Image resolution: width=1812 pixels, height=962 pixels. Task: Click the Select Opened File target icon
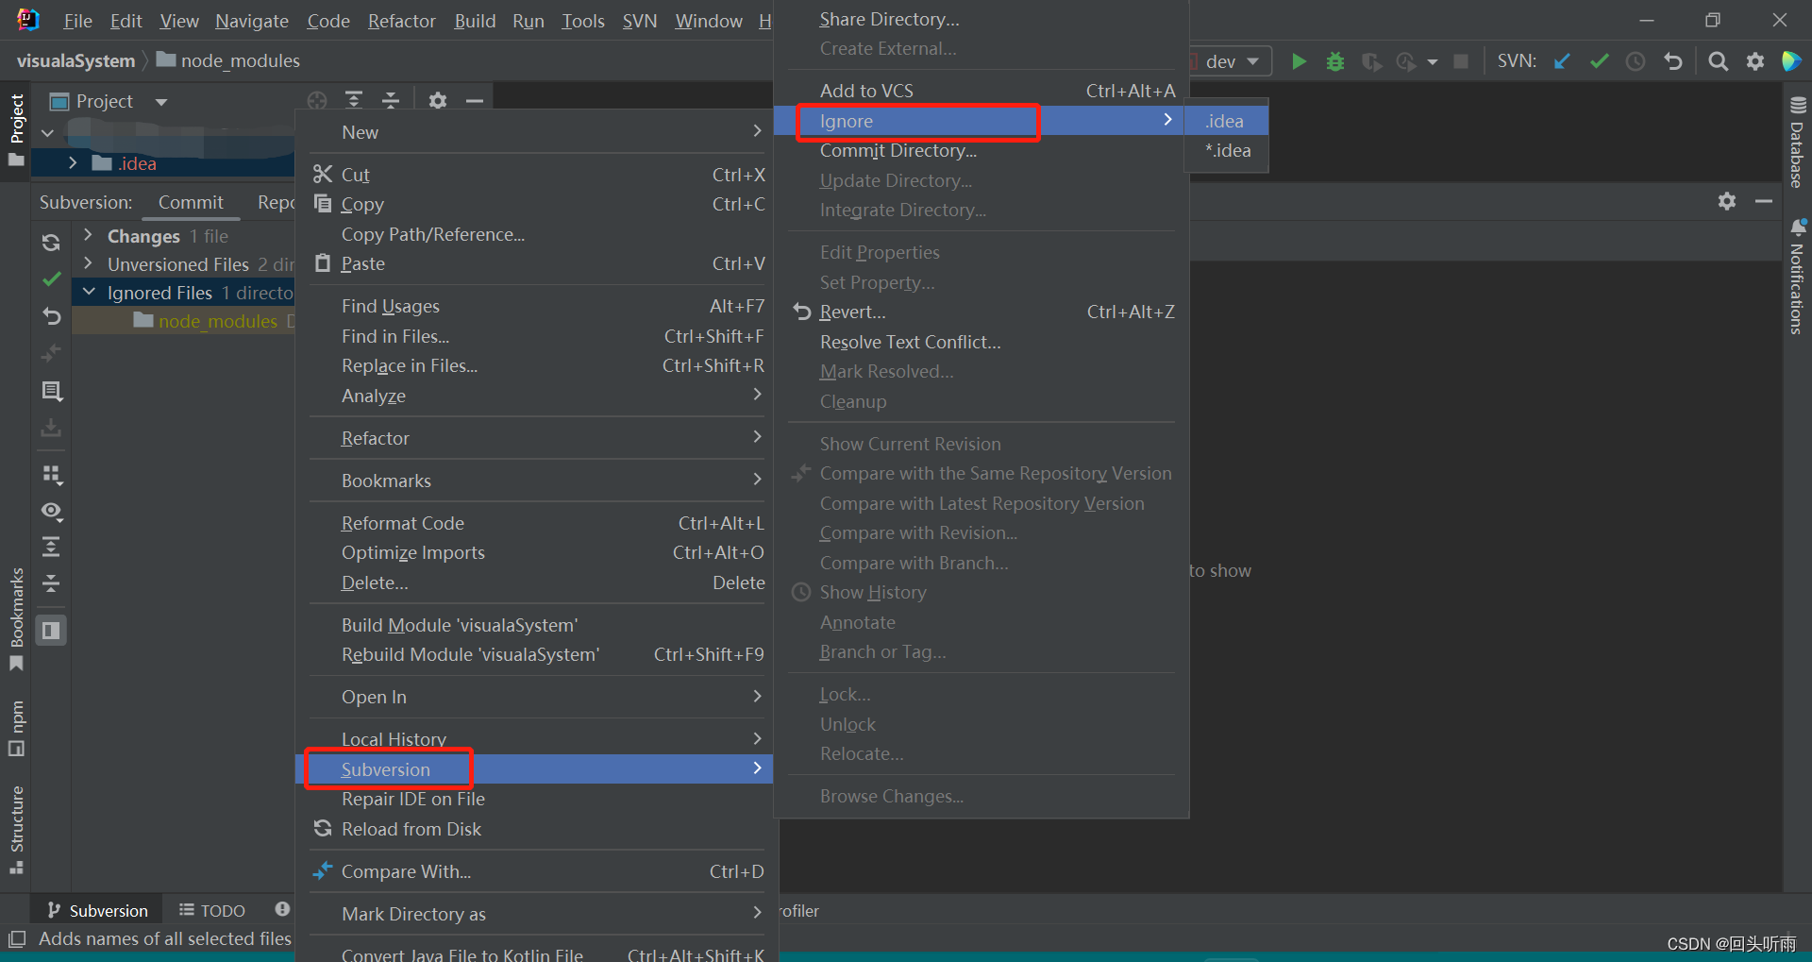pos(317,100)
